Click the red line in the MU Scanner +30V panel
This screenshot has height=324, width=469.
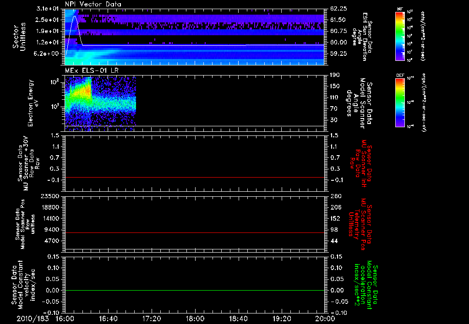pyautogui.click(x=195, y=178)
